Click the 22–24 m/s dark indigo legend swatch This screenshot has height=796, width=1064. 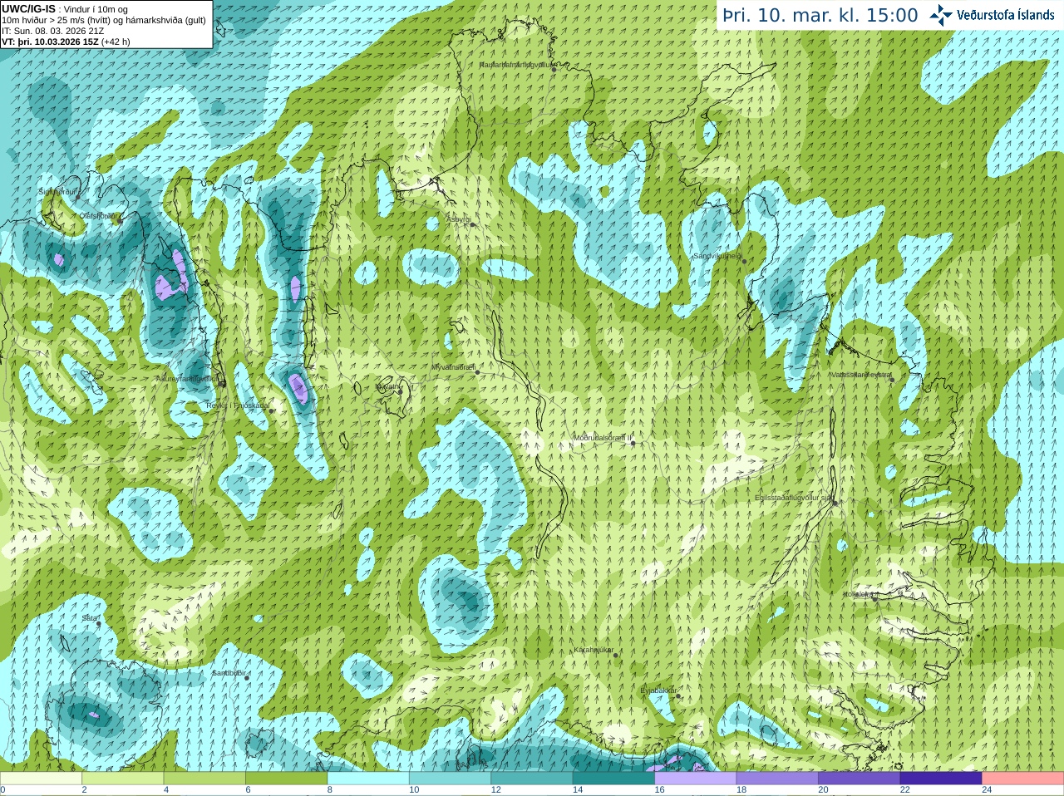pyautogui.click(x=941, y=779)
